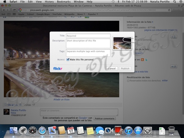184x138 pixels.
Task: Click the Añadir un título link
Action: click(62, 99)
